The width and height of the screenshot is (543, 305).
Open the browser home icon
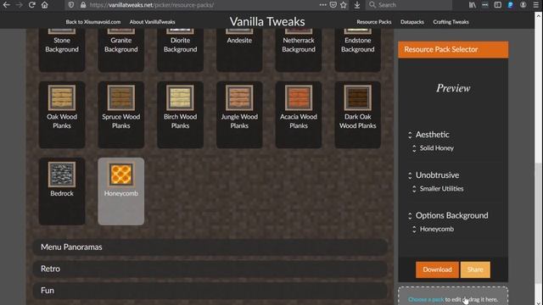[x=45, y=5]
